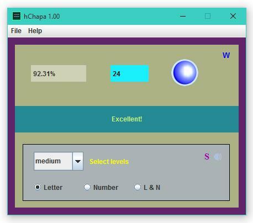Click the blue W icon
This screenshot has width=253, height=223.
coord(226,55)
